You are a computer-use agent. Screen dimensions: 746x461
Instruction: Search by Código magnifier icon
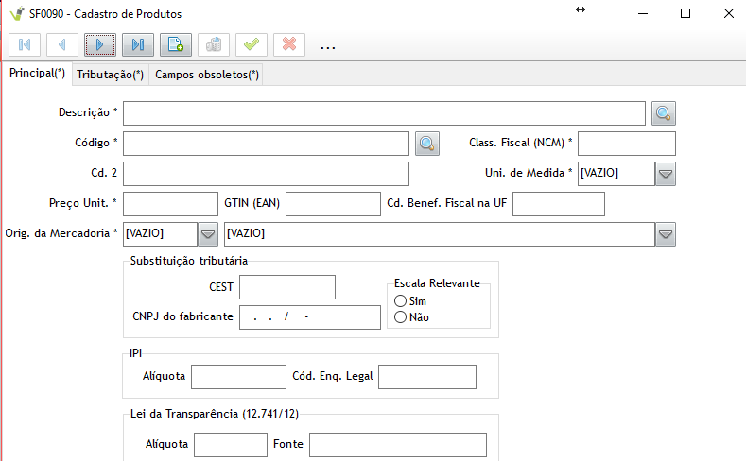[x=427, y=144]
